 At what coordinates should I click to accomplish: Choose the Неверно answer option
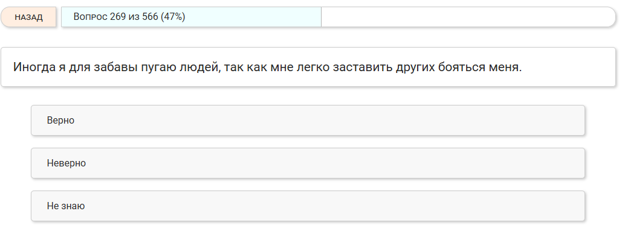308,163
